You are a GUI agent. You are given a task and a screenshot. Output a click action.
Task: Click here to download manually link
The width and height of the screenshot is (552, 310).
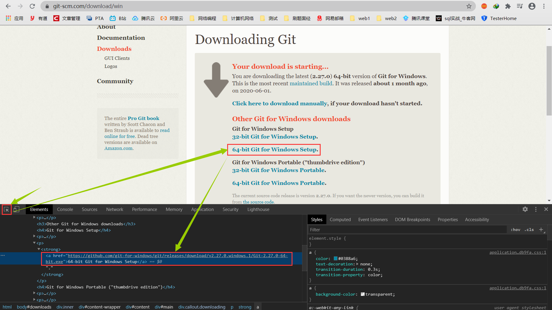tap(280, 104)
